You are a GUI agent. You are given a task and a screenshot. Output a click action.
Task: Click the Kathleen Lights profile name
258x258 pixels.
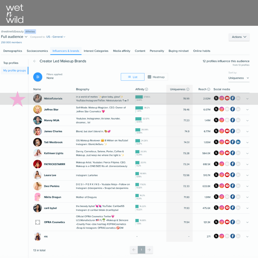54,153
